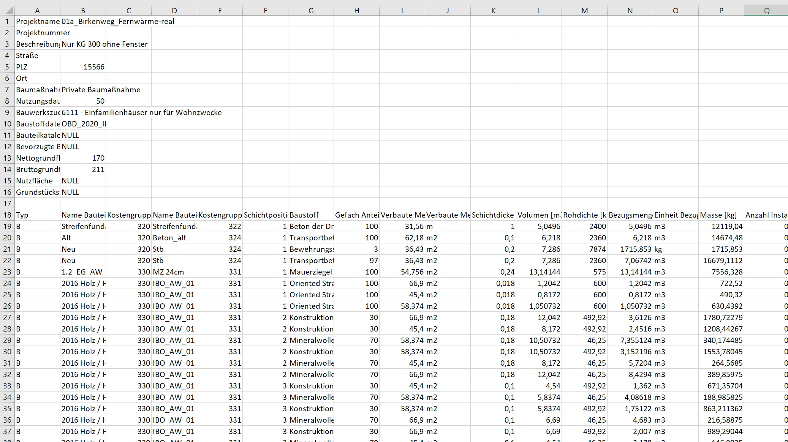Click the 'Baustoff' header cell

(311, 215)
